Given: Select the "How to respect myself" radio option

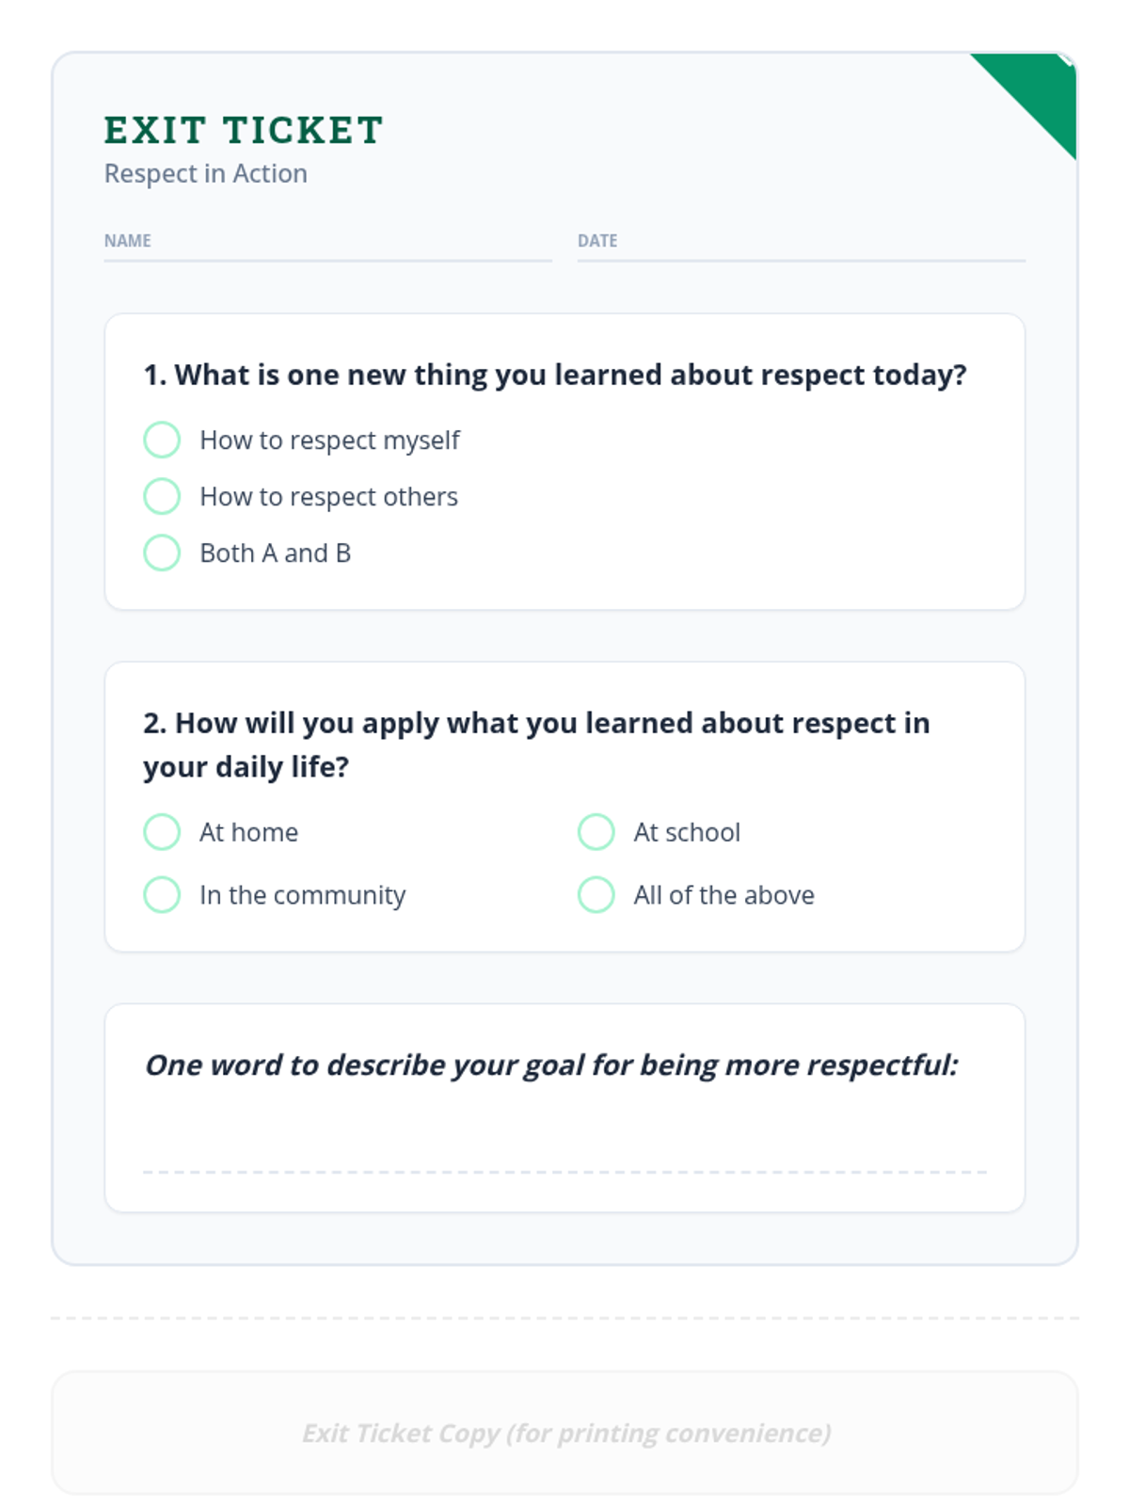Looking at the screenshot, I should pos(162,440).
